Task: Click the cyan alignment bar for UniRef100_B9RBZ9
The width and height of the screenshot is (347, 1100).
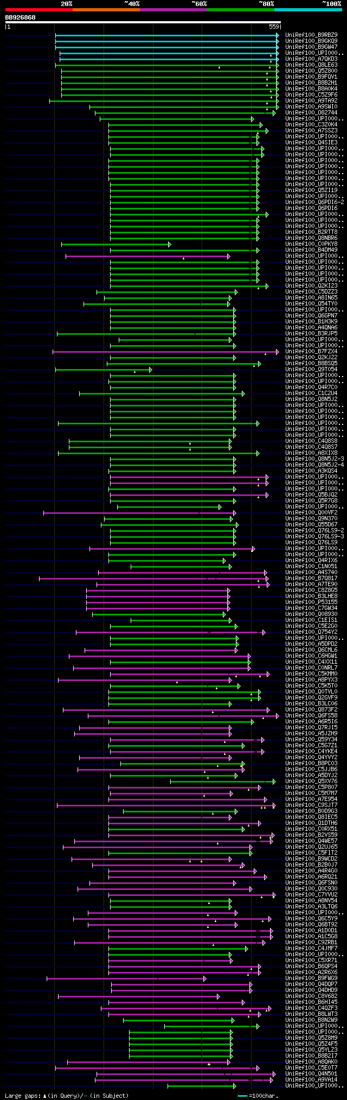Action: (x=167, y=35)
